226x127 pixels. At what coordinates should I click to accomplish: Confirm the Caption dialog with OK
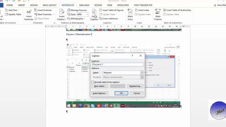tap(121, 93)
